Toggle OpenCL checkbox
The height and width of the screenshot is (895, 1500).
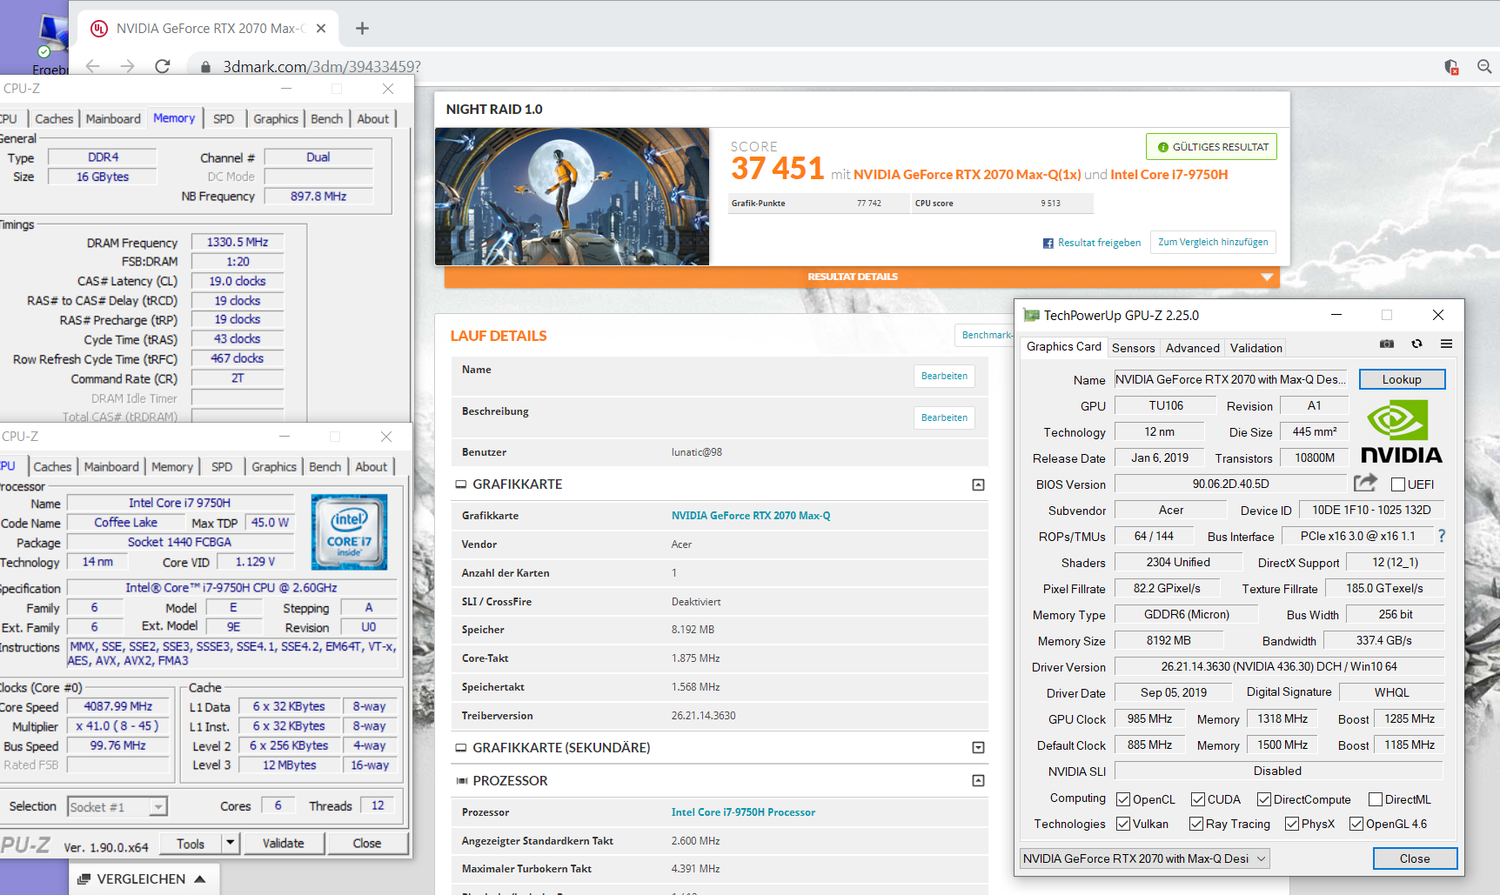(1123, 799)
